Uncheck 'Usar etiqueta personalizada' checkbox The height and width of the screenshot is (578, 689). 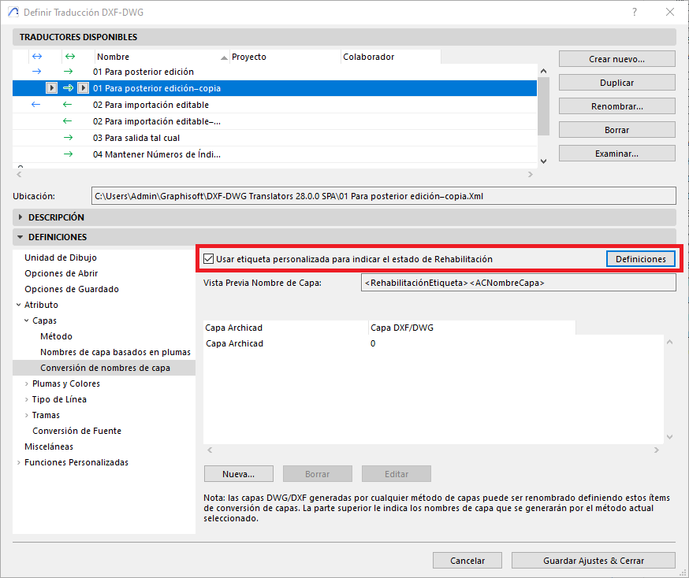(209, 259)
